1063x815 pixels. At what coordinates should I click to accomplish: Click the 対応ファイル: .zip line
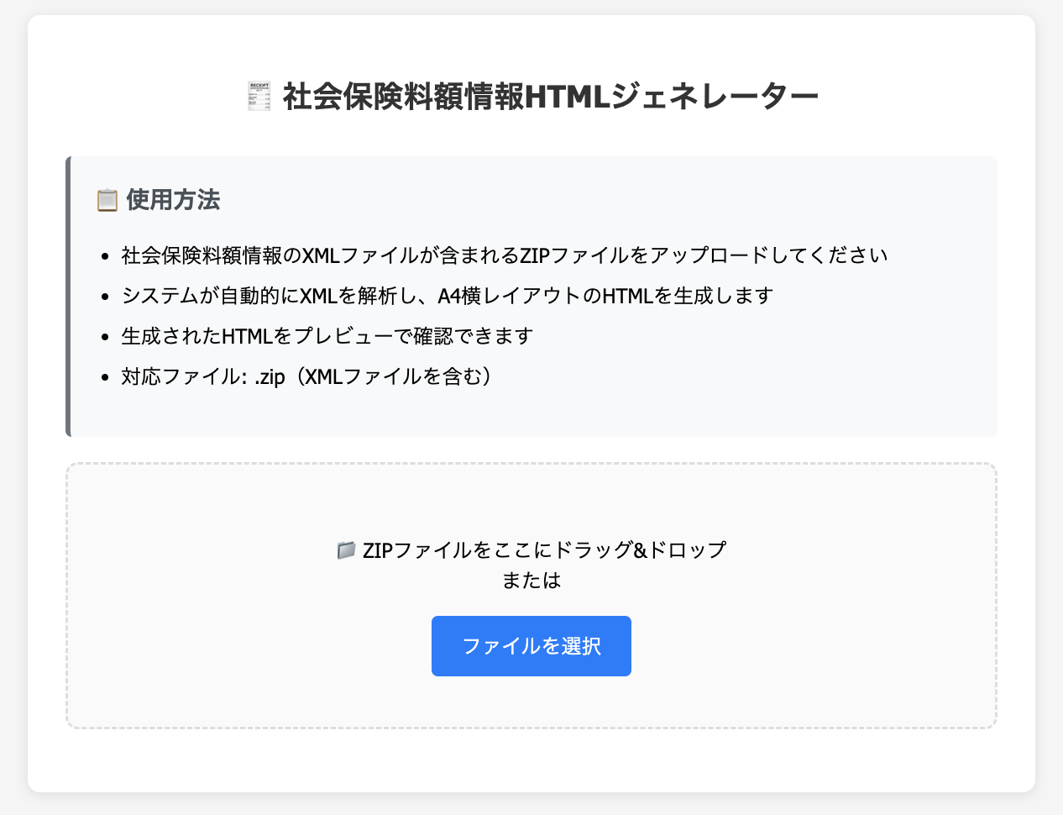[x=306, y=376]
